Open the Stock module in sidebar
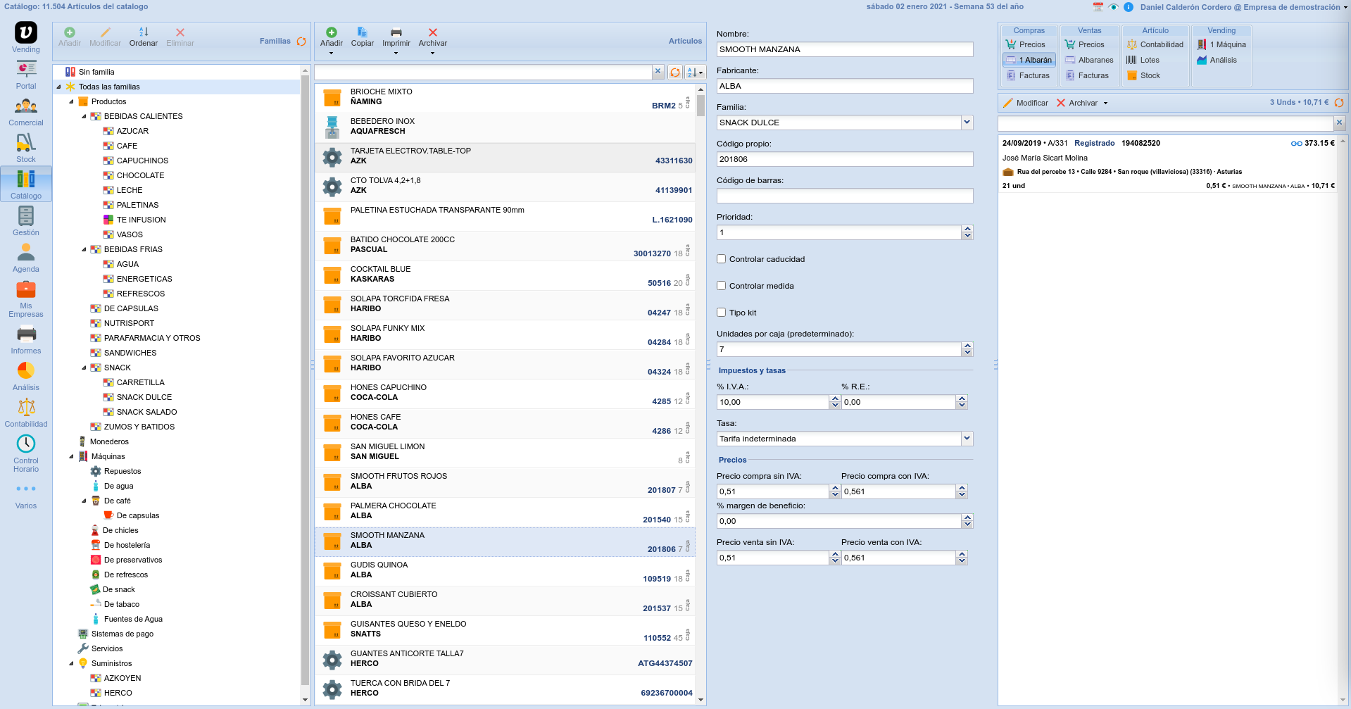1351x709 pixels. pyautogui.click(x=26, y=147)
